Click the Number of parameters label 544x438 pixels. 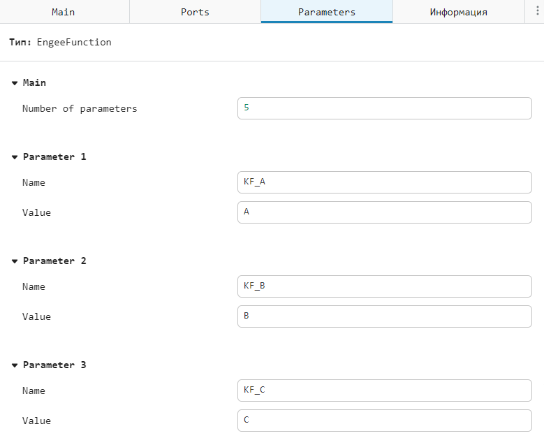pos(80,109)
